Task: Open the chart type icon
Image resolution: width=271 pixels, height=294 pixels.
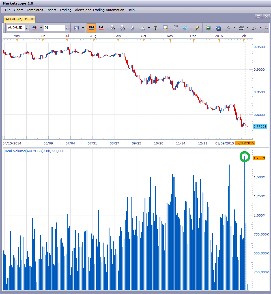Action: (x=77, y=28)
